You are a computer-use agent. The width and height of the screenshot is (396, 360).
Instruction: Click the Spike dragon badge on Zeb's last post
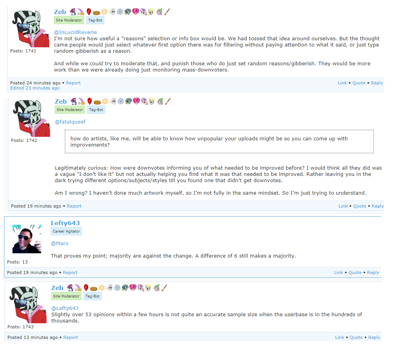(x=157, y=288)
